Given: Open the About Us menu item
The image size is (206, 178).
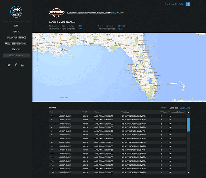Looking at the screenshot, I should 16,31.
